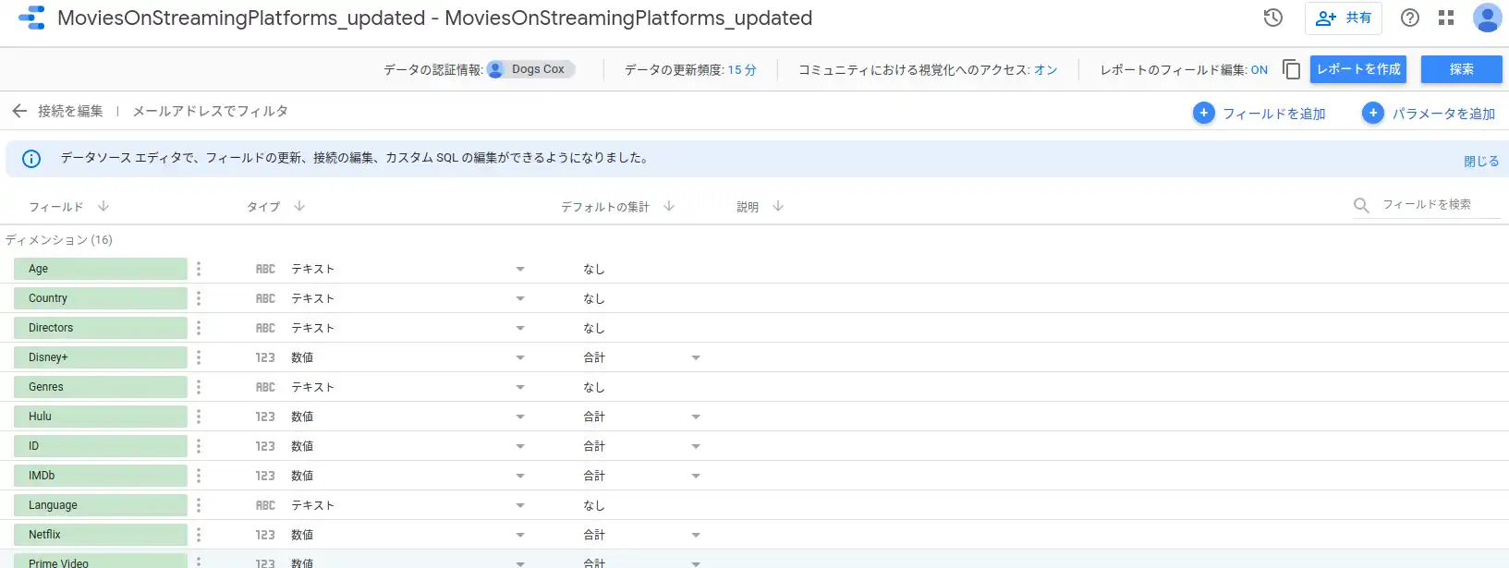Open the three-dot menu for ID
Screen dimensions: 1509x568
tap(199, 446)
